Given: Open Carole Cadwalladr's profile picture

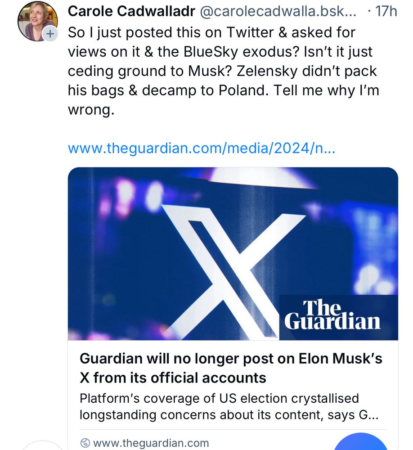Looking at the screenshot, I should pyautogui.click(x=37, y=21).
